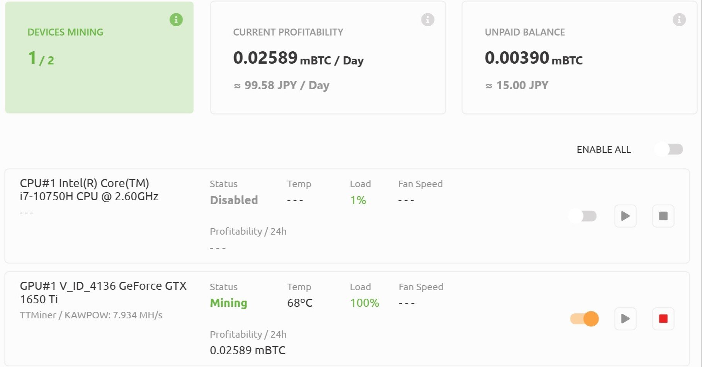Click the CPU#1 Intel Core i7-10750H name
The height and width of the screenshot is (367, 702).
click(89, 190)
